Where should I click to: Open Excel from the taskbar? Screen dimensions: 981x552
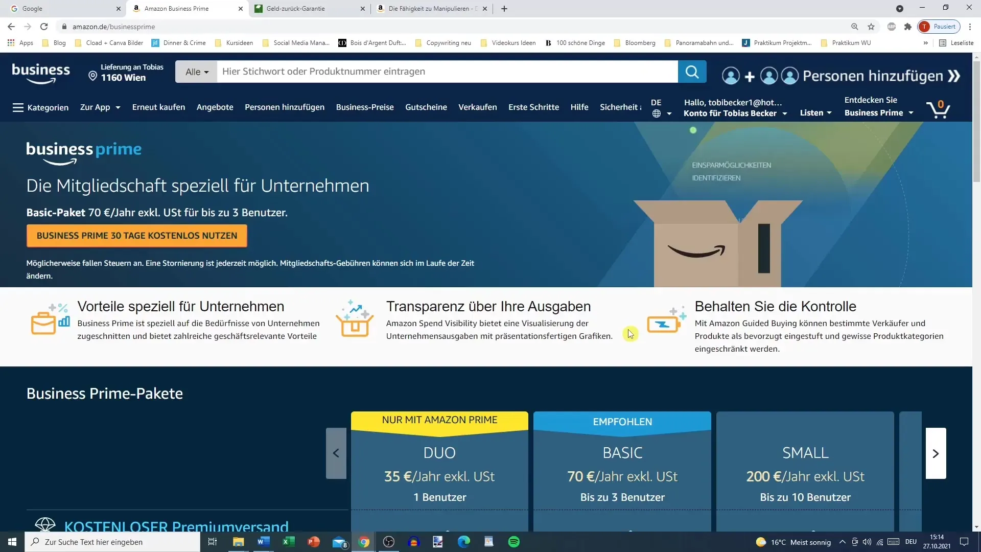click(289, 542)
